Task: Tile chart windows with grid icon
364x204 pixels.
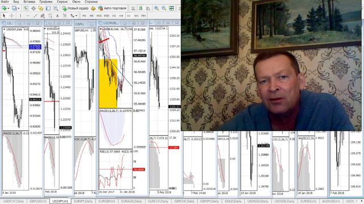Action: [171, 8]
